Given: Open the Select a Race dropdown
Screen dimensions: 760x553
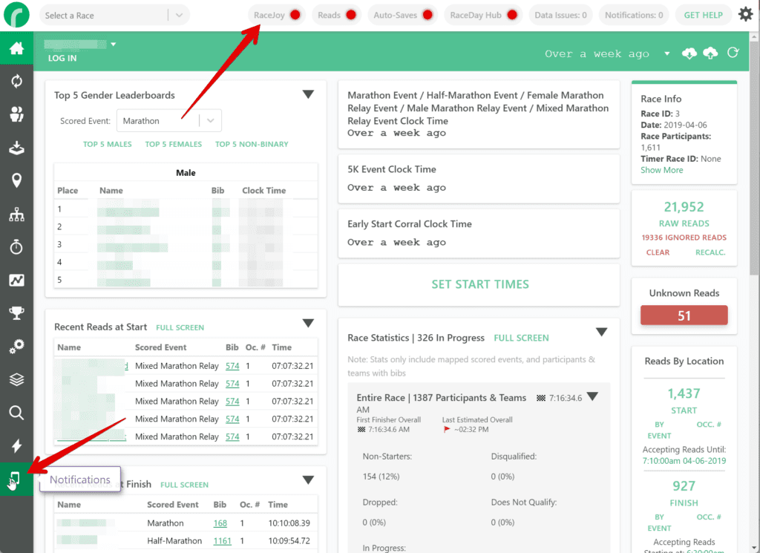Looking at the screenshot, I should [114, 15].
